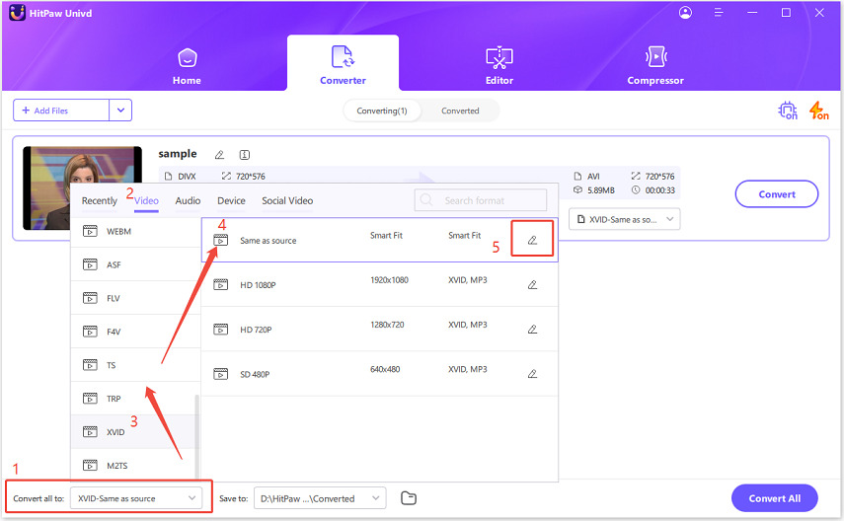
Task: Choose TS from the format list
Action: click(x=135, y=365)
